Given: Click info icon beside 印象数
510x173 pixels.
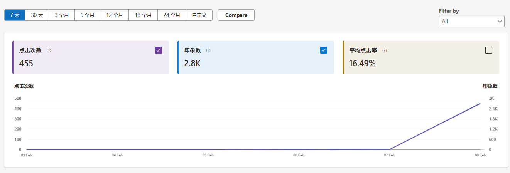Looking at the screenshot, I should 208,50.
